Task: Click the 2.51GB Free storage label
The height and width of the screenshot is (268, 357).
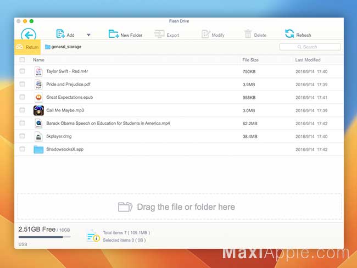Action: coord(37,230)
